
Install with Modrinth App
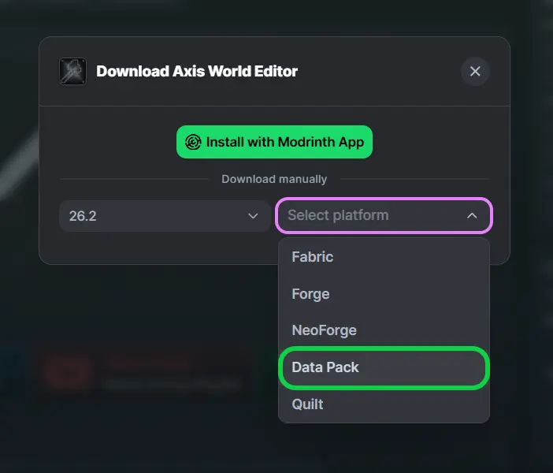(274, 142)
